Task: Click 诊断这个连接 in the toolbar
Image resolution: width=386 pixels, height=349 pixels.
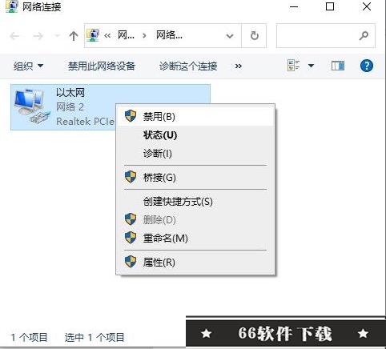Action: tap(188, 66)
